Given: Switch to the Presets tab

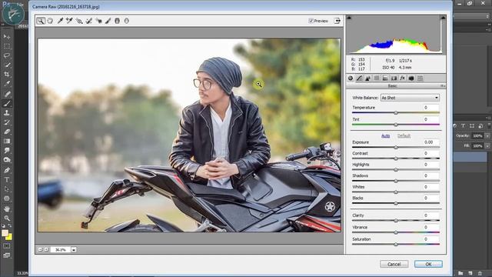Looking at the screenshot, I should coord(420,78).
